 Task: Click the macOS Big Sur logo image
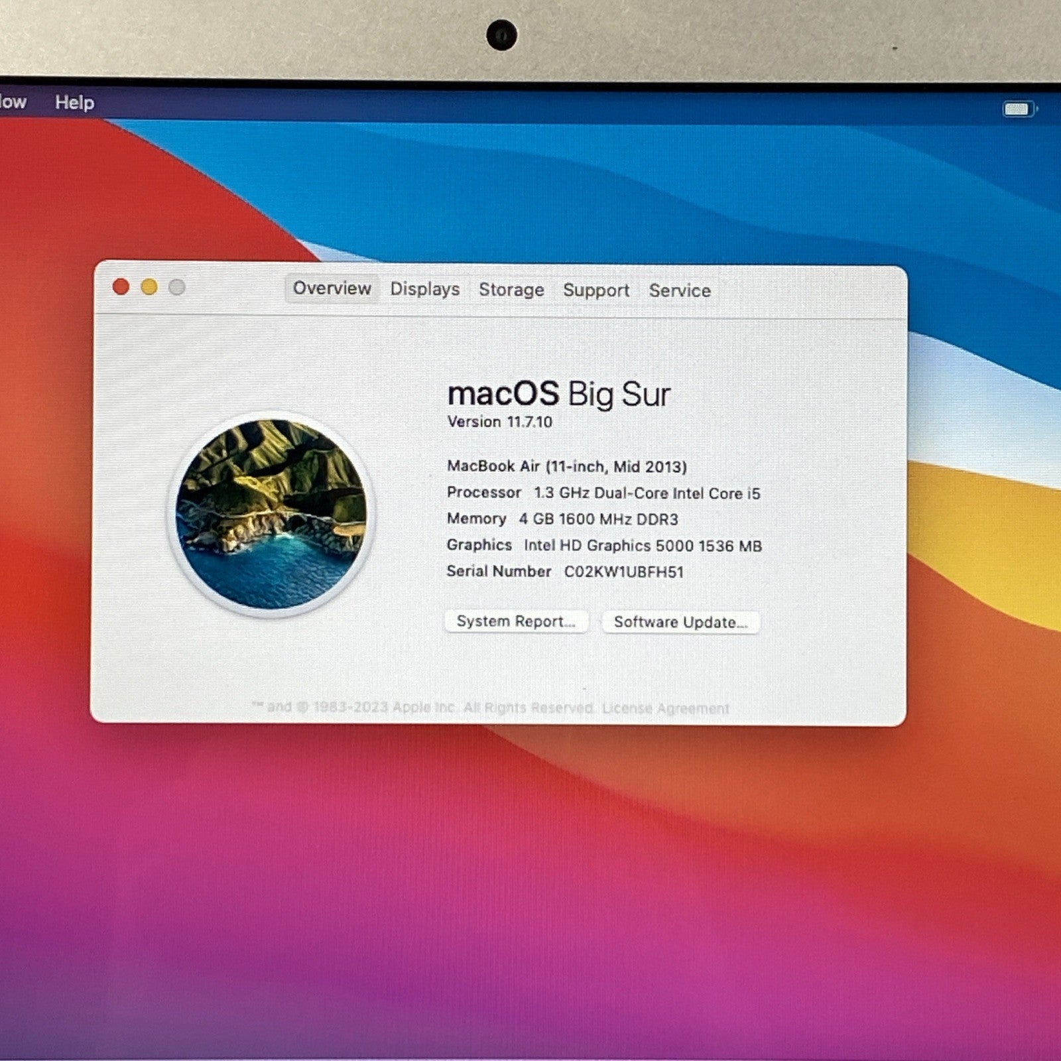coord(271,514)
